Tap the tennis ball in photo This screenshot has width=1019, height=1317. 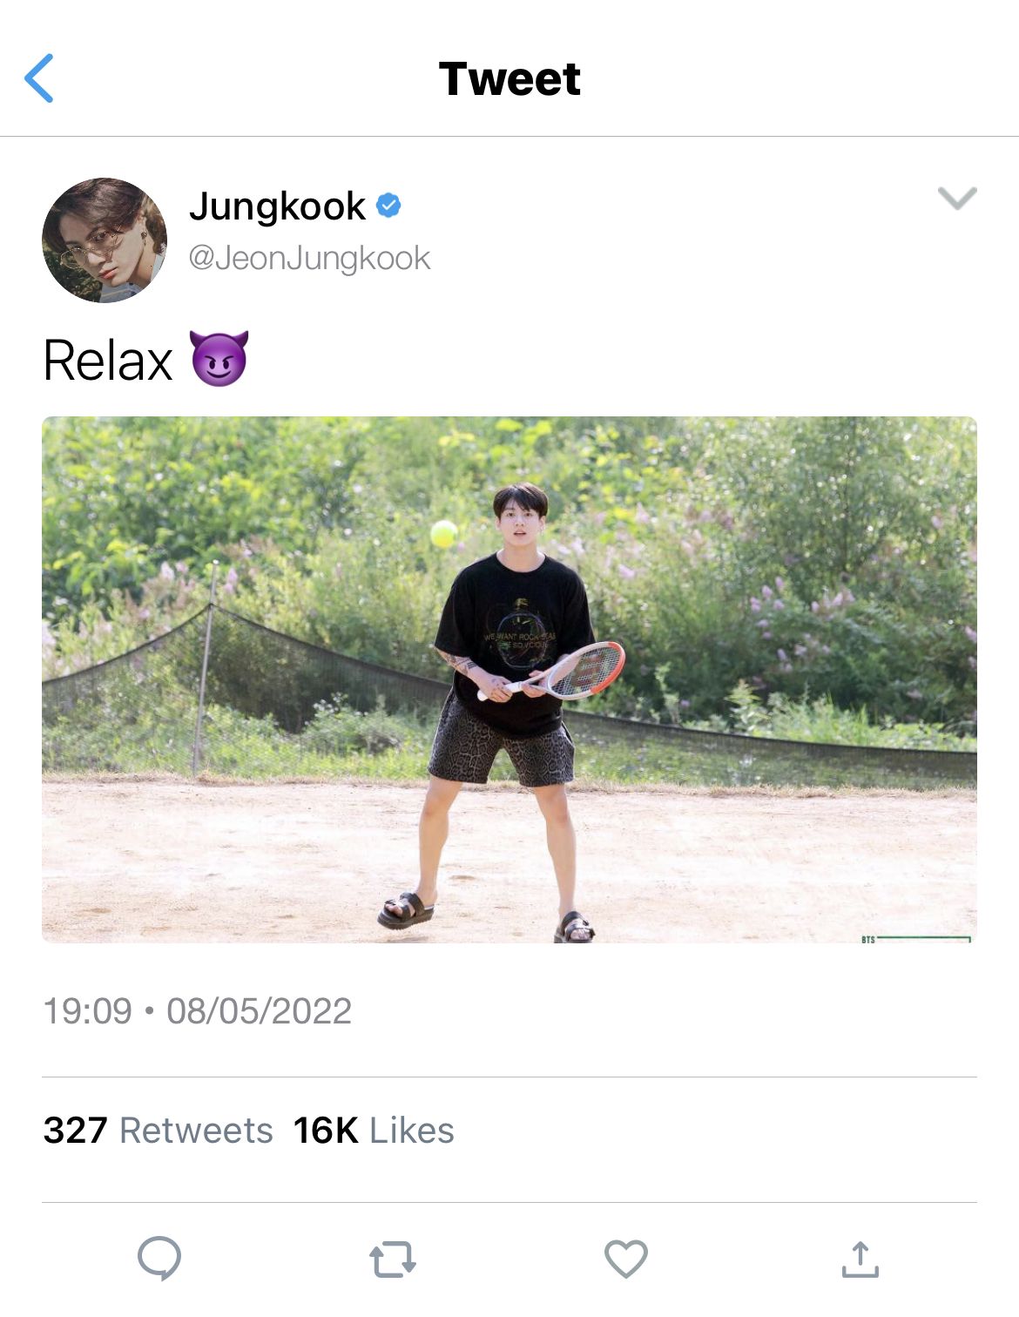click(444, 533)
